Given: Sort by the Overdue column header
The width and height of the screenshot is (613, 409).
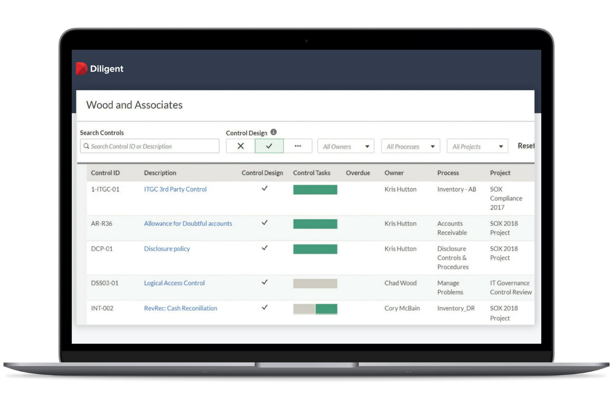Looking at the screenshot, I should tap(358, 173).
